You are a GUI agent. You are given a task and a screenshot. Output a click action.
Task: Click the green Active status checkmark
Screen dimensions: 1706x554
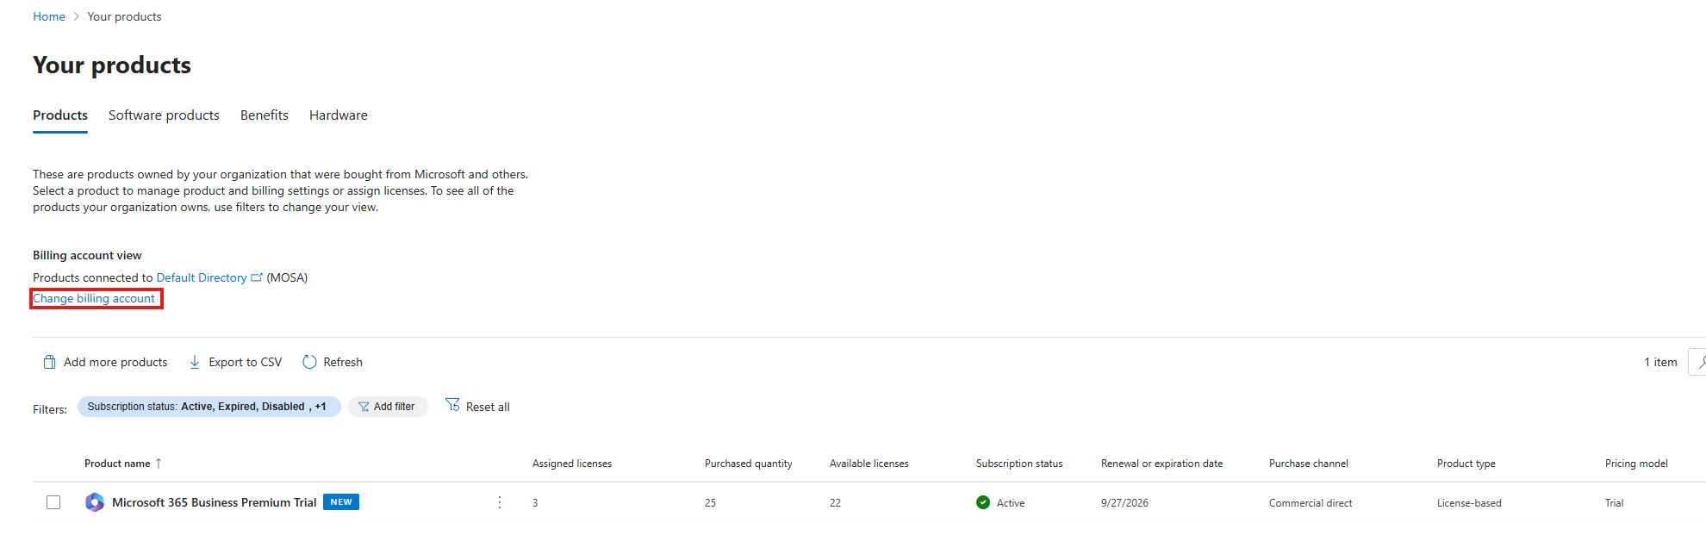pyautogui.click(x=983, y=502)
